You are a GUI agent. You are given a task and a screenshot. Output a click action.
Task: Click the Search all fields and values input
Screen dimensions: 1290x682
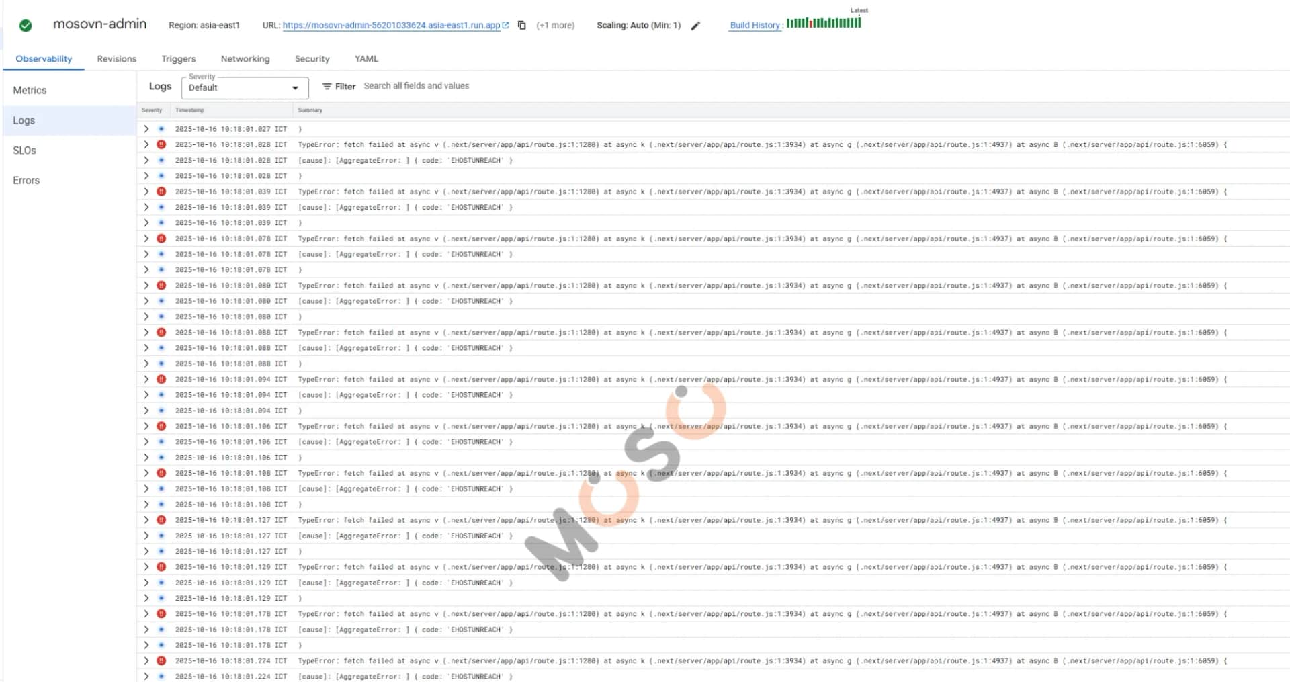point(417,86)
